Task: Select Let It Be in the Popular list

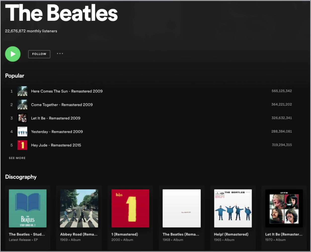Action: [56, 118]
